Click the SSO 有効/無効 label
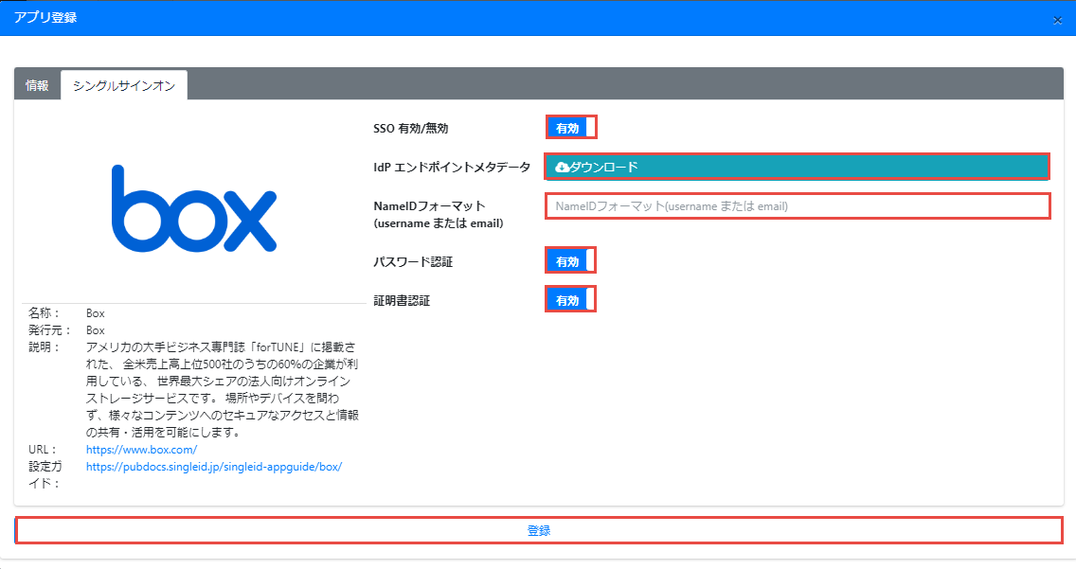The height and width of the screenshot is (569, 1076). [418, 128]
